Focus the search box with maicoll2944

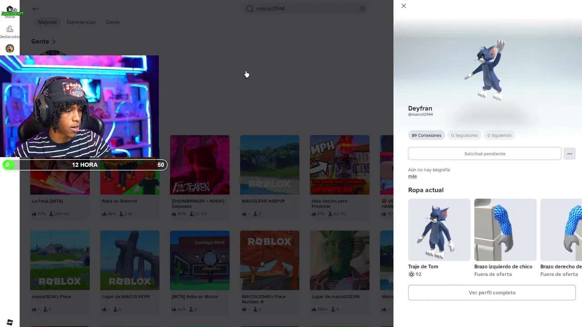[x=306, y=9]
